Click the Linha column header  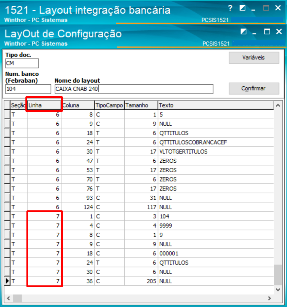tap(44, 105)
